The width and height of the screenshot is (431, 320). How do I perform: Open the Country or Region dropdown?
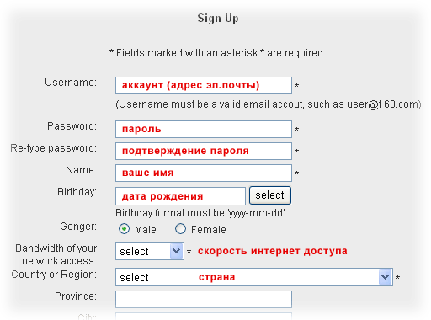[254, 277]
